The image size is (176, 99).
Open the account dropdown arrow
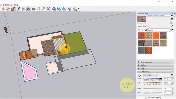click(79, 9)
